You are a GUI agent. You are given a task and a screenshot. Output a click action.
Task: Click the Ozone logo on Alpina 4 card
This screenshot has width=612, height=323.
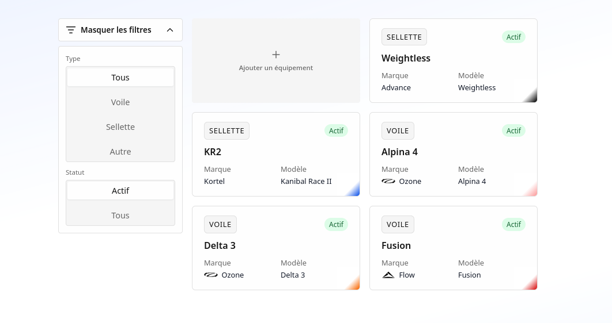point(388,182)
